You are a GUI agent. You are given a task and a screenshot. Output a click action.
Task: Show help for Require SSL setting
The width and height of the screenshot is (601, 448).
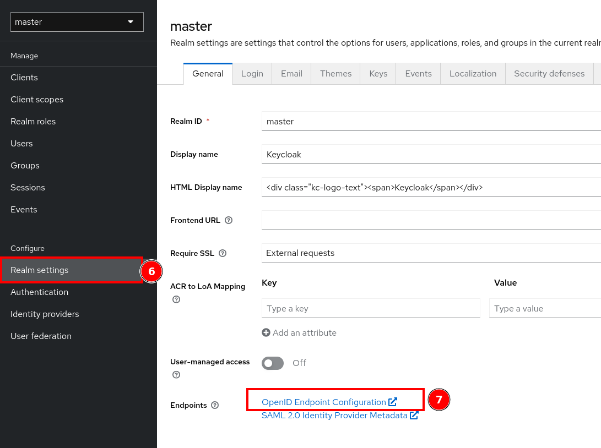point(223,253)
